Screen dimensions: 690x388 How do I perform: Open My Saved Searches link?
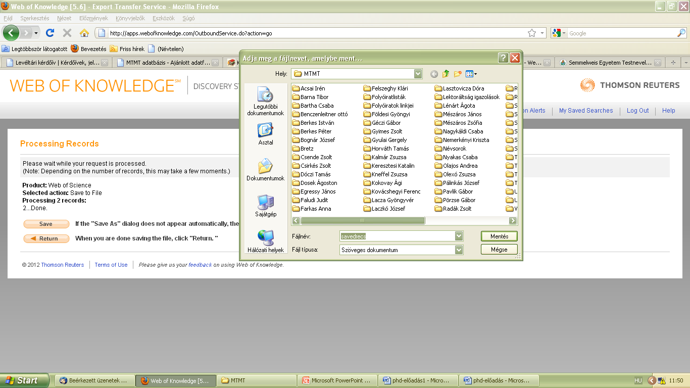tap(586, 111)
